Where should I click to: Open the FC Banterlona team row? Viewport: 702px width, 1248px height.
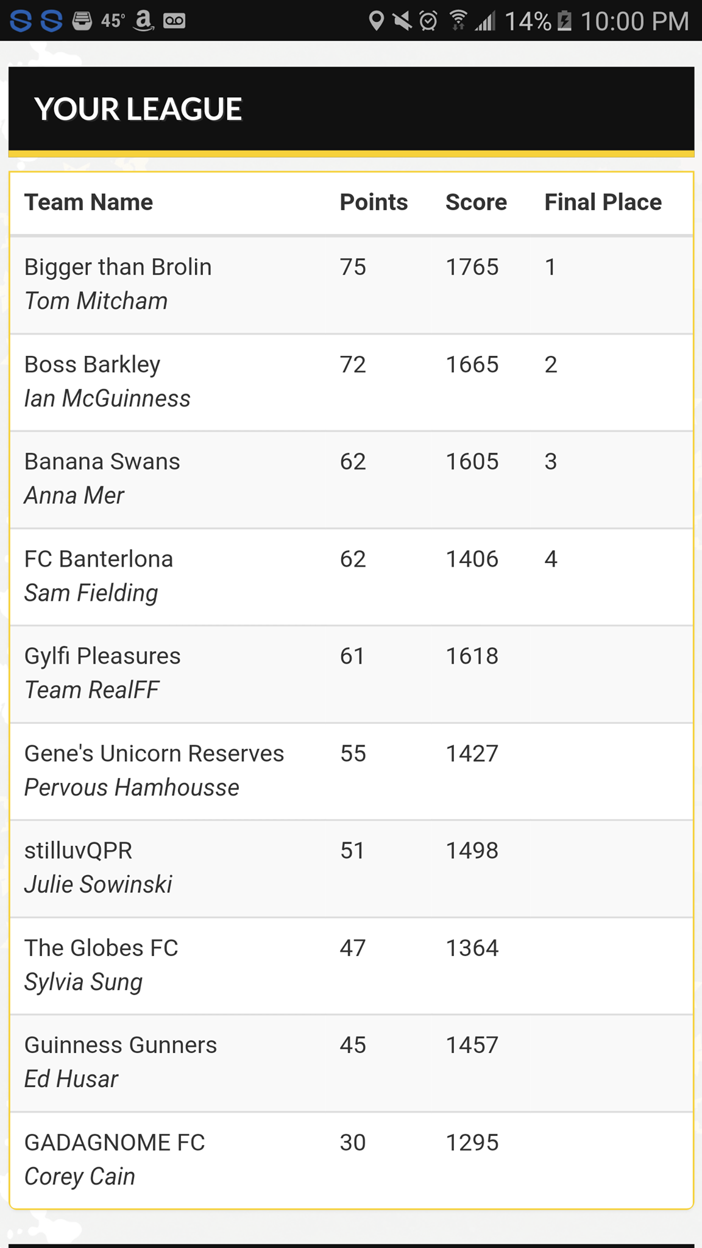click(x=352, y=577)
